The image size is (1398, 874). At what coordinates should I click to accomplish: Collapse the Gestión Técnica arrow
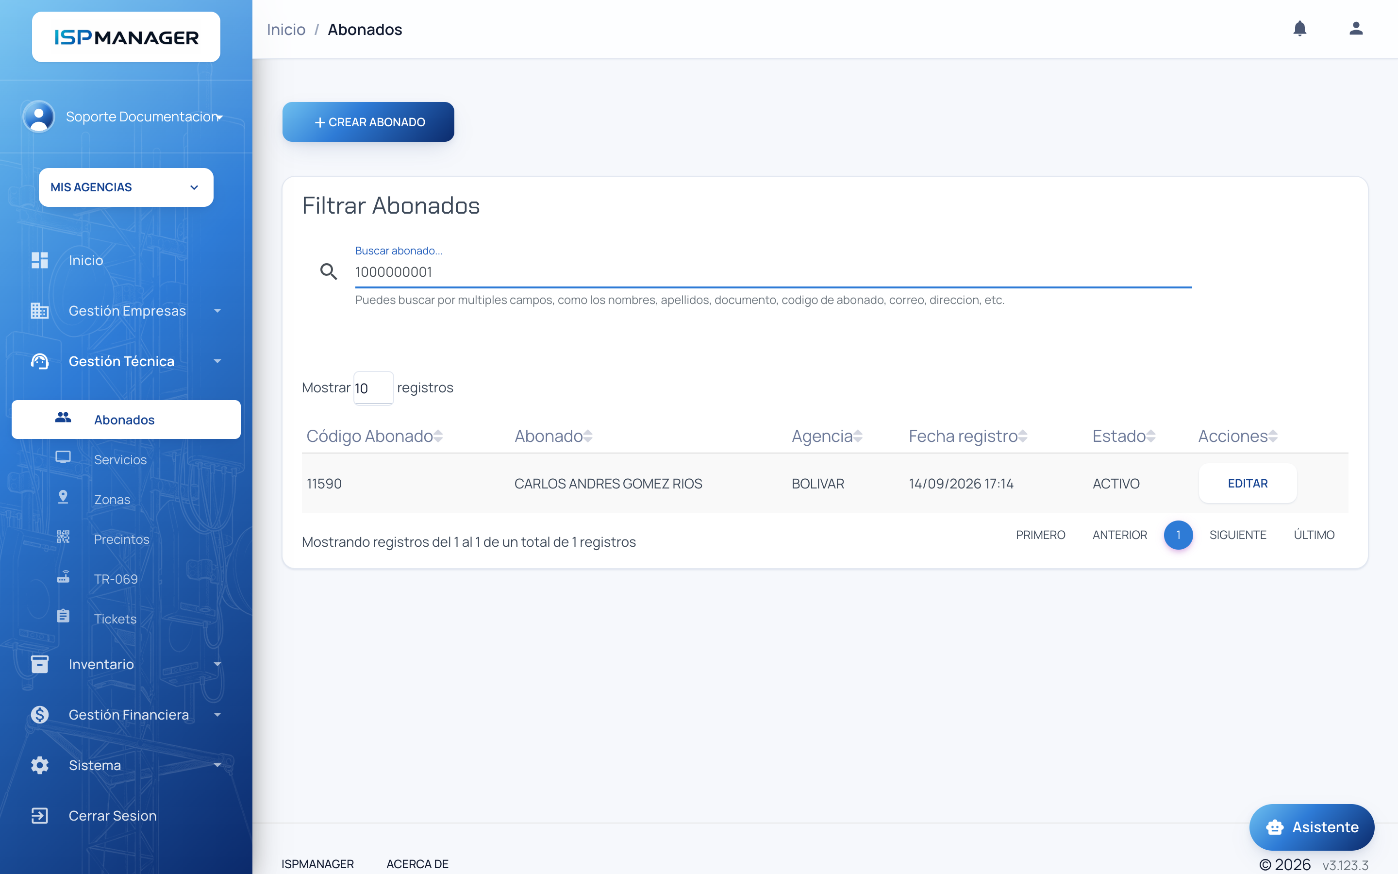pos(217,361)
